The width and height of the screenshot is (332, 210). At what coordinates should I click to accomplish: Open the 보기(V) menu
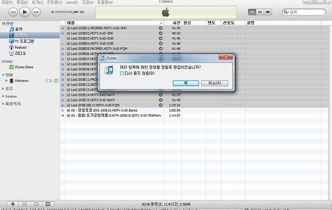37,2
